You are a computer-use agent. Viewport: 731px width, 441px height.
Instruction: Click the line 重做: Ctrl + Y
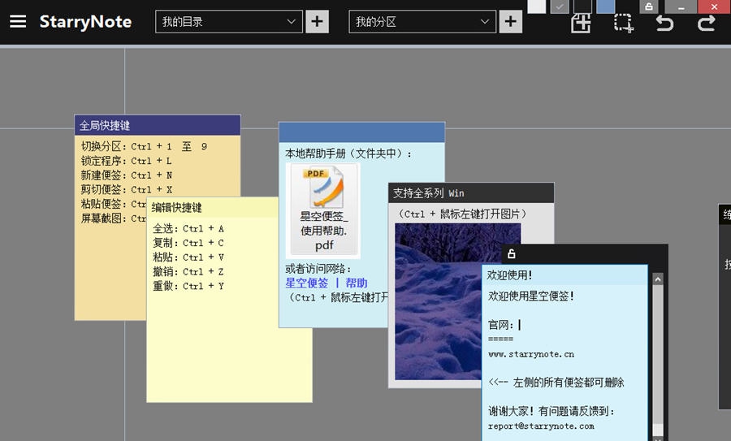pos(188,286)
